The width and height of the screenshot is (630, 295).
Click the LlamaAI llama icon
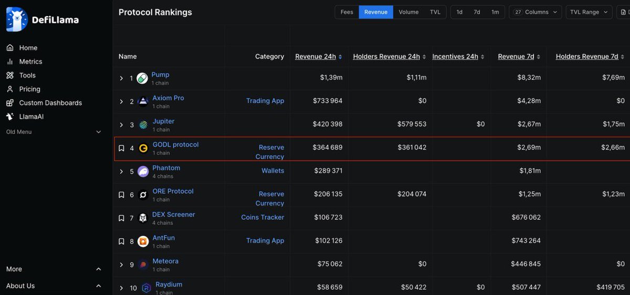click(10, 117)
